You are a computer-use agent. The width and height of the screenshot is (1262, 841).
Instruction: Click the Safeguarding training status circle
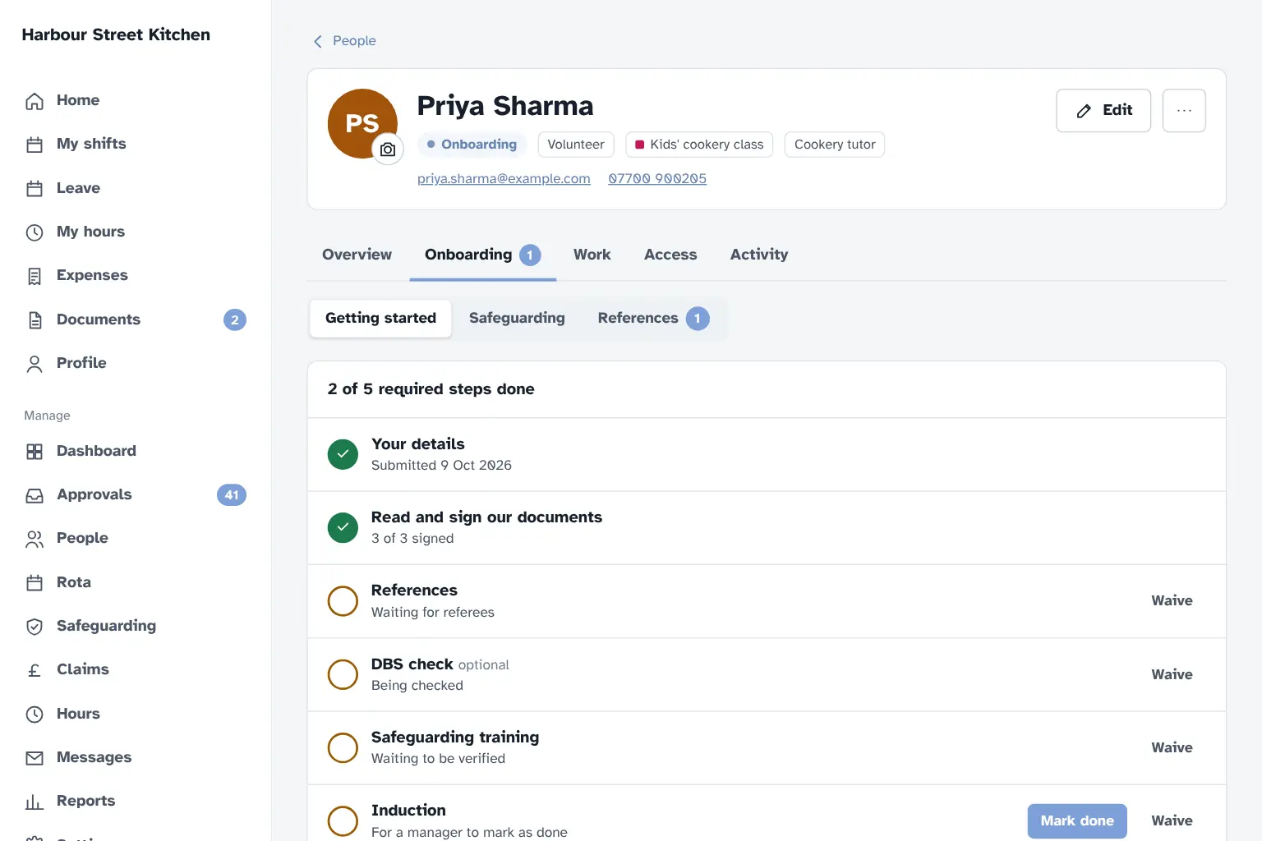tap(343, 747)
